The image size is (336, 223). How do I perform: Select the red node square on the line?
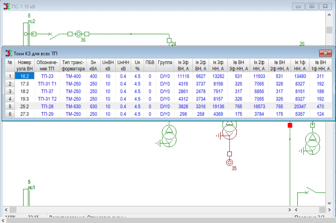290,125
